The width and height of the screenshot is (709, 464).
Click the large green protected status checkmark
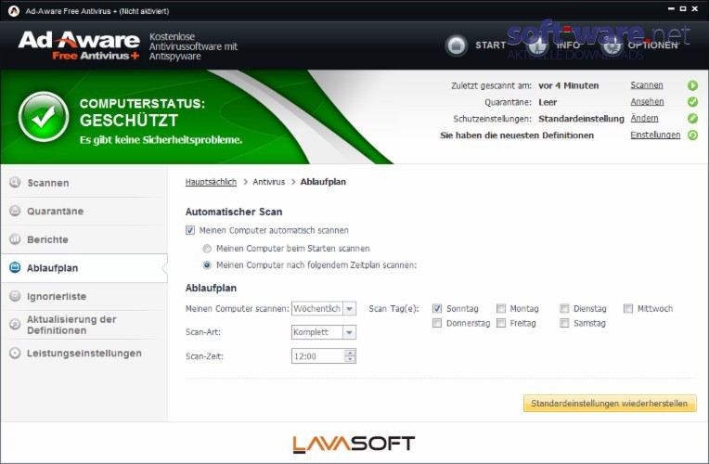coord(44,117)
